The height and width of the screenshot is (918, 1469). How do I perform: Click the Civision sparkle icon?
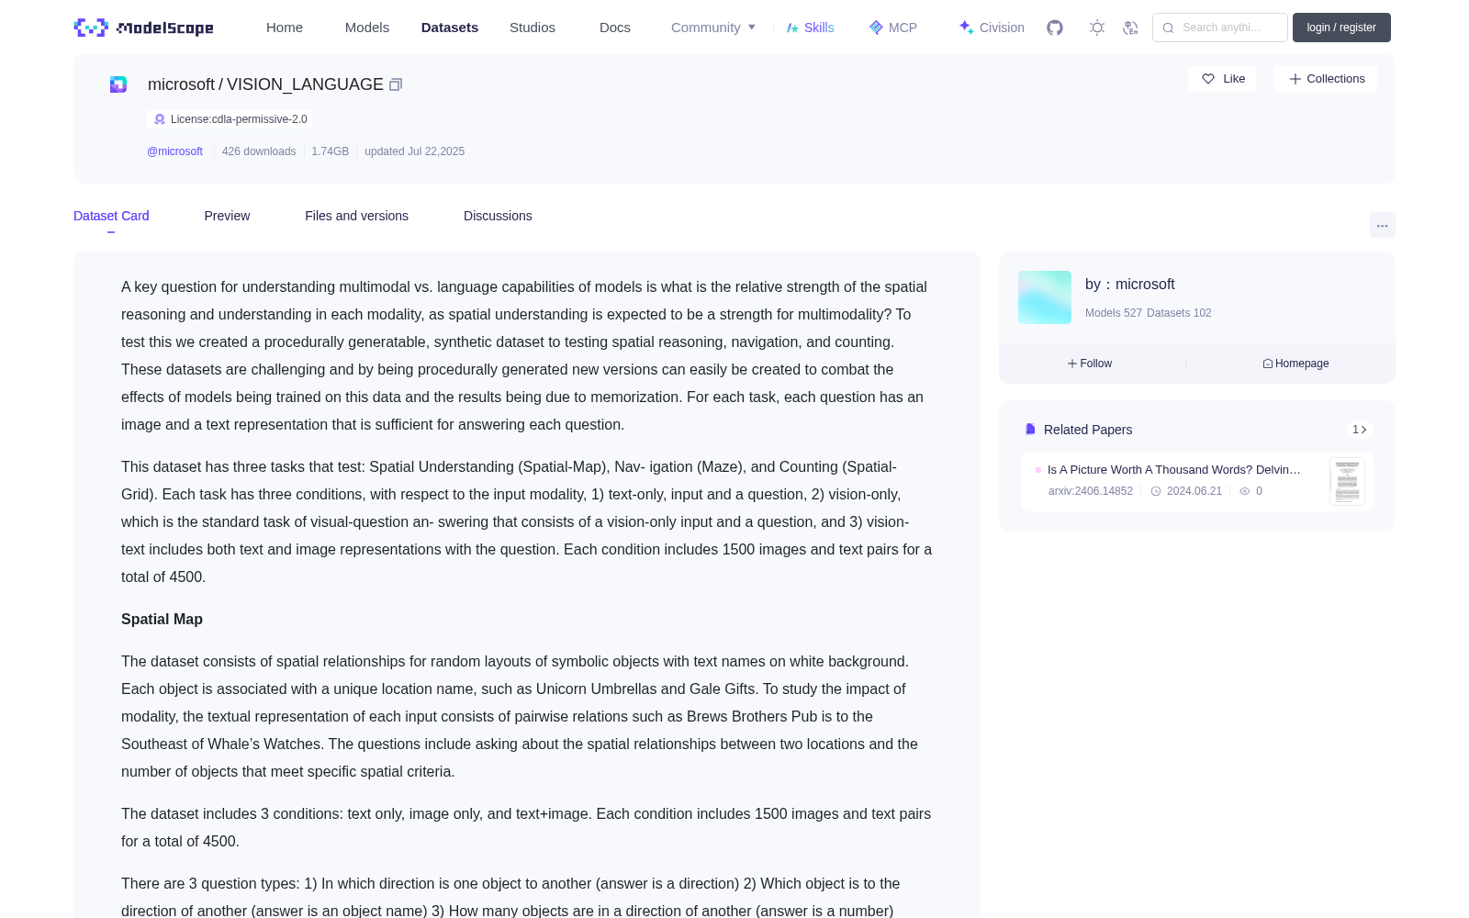click(966, 28)
